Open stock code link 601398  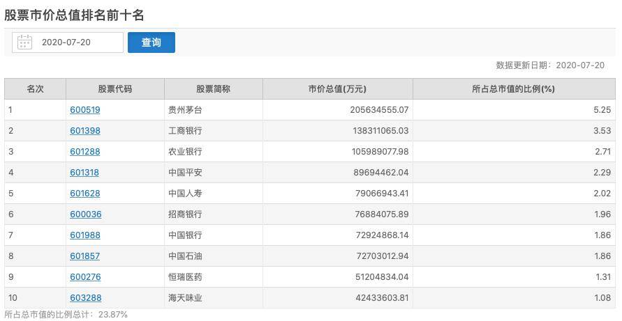(x=85, y=131)
